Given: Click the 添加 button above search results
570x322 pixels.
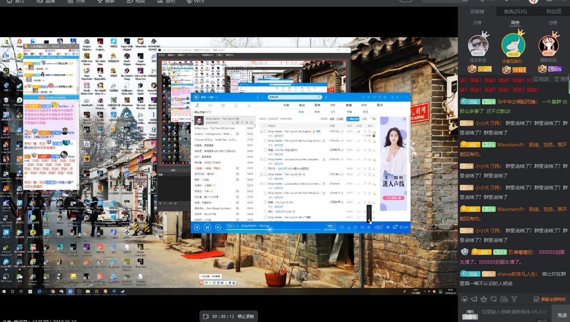Looking at the screenshot, I should pos(364,119).
